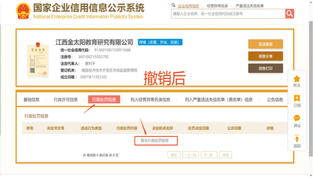313x178 pixels.
Task: Open the 列入严重违法失信名单（黑名单）信息 tab
Action: tap(219, 100)
